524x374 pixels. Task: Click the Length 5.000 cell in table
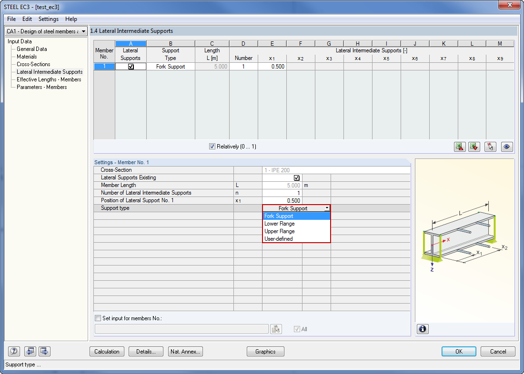[x=212, y=67]
